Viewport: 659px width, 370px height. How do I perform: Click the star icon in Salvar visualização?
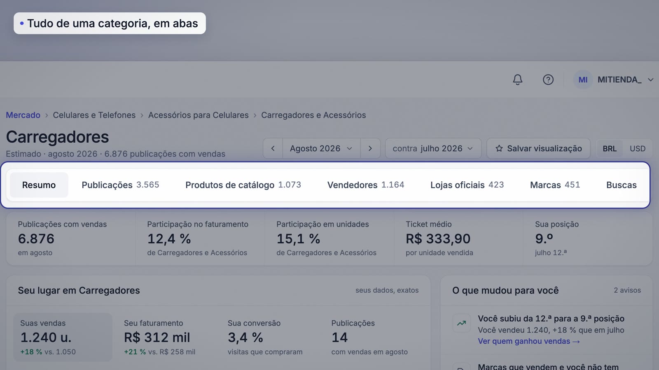(x=499, y=148)
